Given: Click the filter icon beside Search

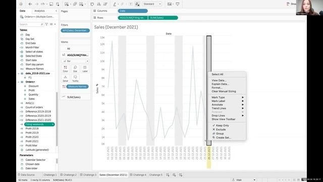Looking at the screenshot, I should 46,24.
